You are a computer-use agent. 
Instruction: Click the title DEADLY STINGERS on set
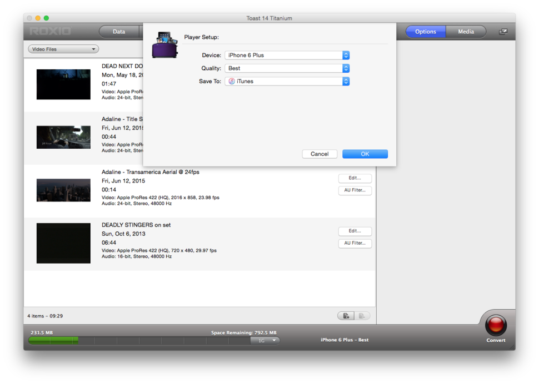(x=136, y=225)
